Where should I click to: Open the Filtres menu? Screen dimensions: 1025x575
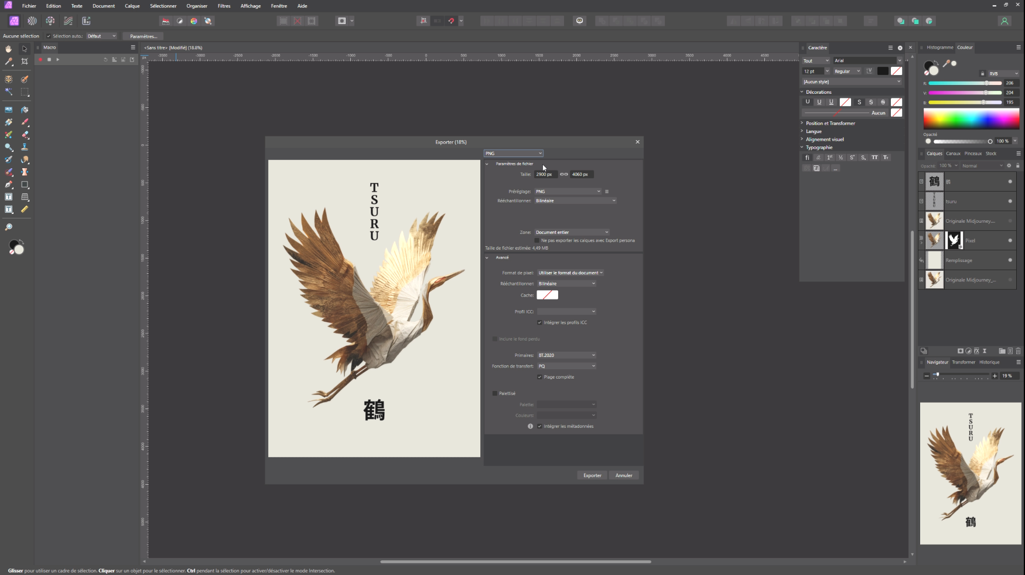click(x=224, y=6)
